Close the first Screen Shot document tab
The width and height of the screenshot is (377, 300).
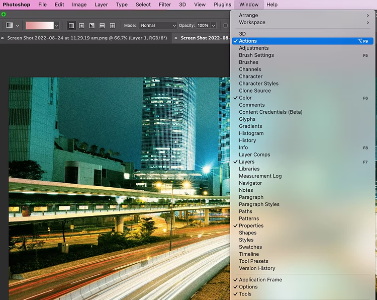[3, 38]
